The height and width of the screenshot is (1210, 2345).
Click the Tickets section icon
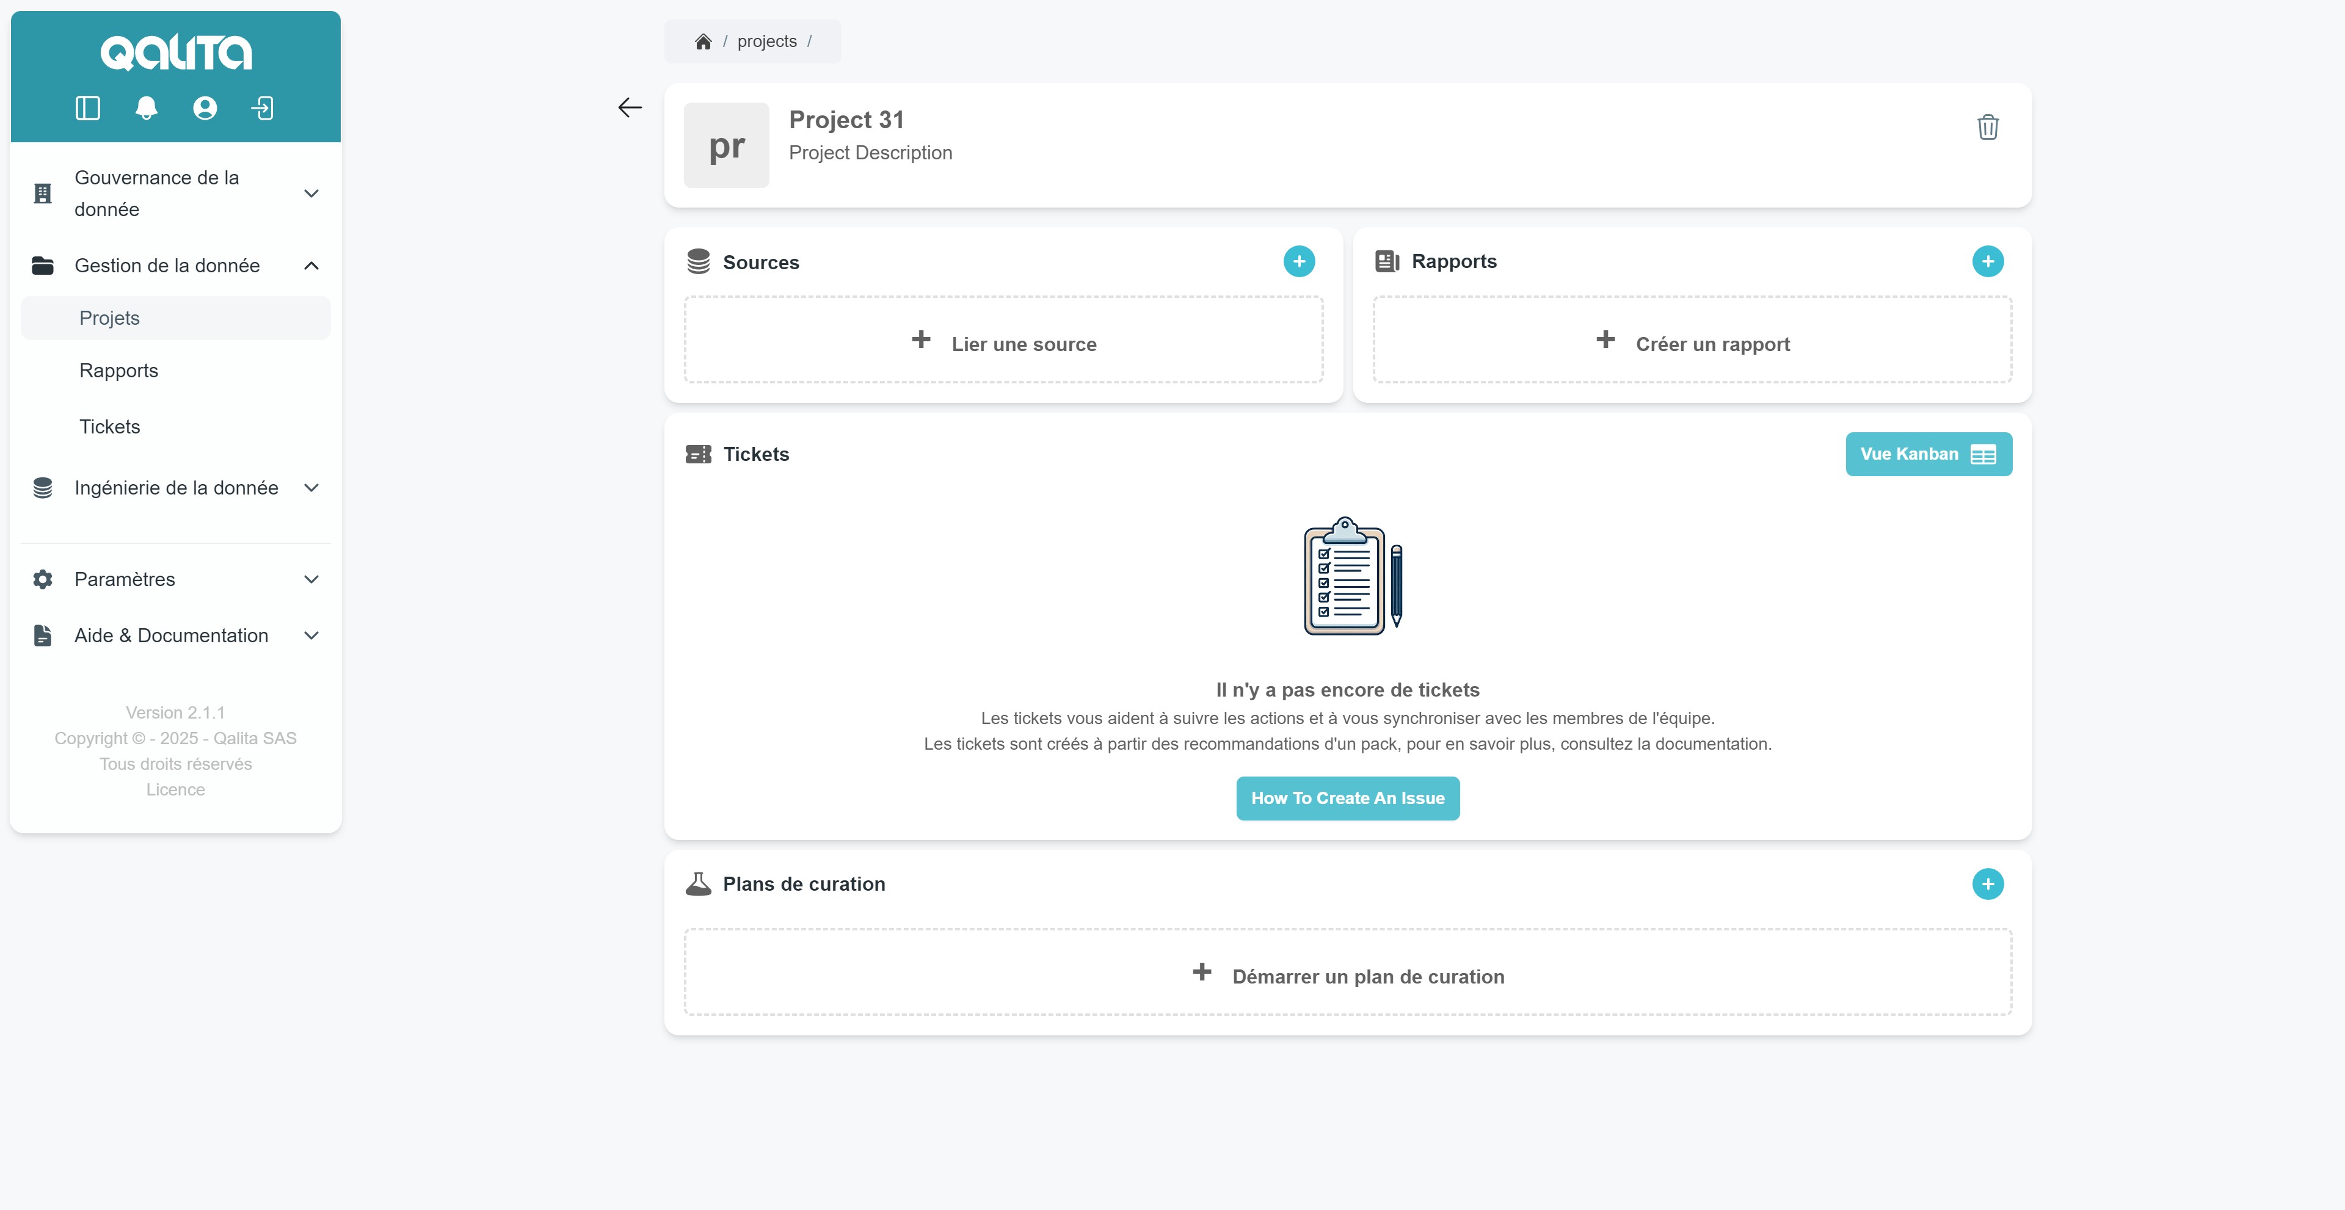[698, 454]
